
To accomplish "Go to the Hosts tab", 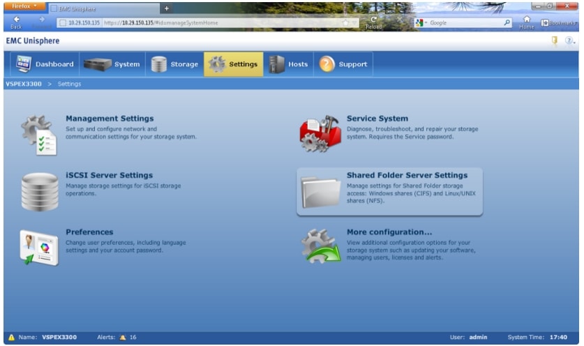I will click(289, 64).
